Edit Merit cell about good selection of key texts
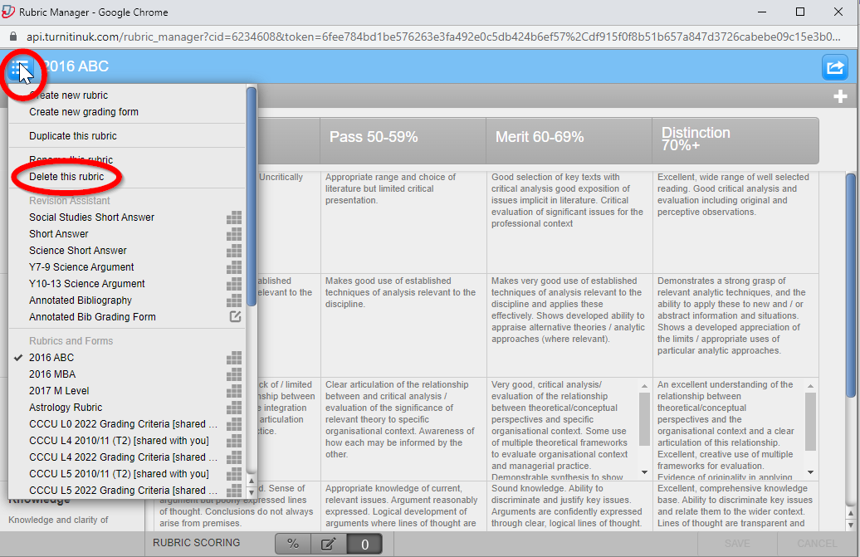This screenshot has height=557, width=860. click(x=569, y=222)
